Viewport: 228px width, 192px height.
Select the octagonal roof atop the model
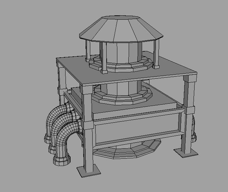point(121,29)
